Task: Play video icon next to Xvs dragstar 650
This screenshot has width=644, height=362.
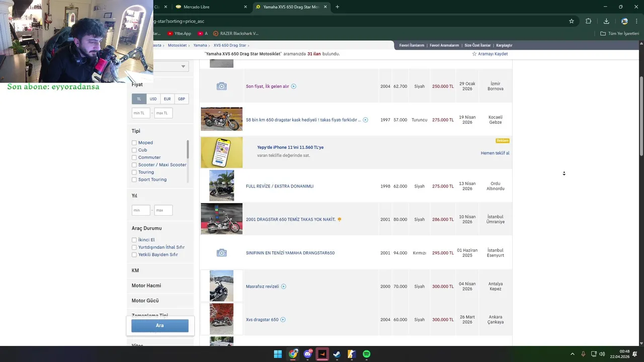Action: point(283,320)
